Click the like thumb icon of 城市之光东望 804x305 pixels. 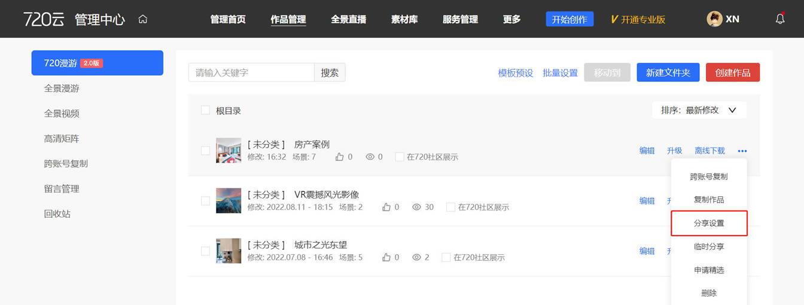point(386,257)
